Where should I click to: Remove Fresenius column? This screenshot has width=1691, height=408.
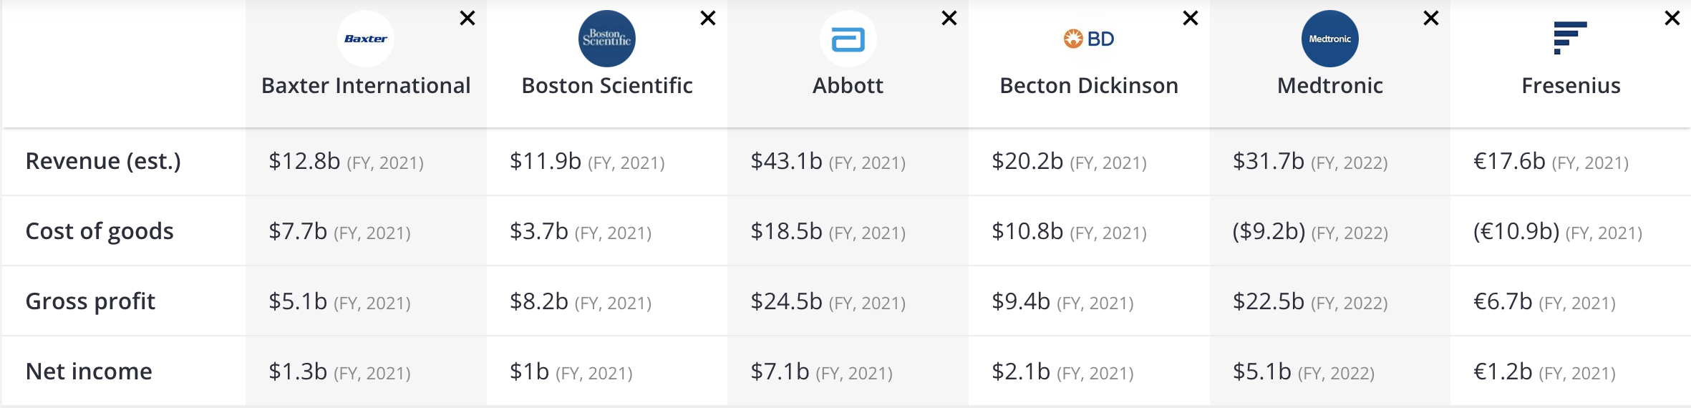[1672, 18]
